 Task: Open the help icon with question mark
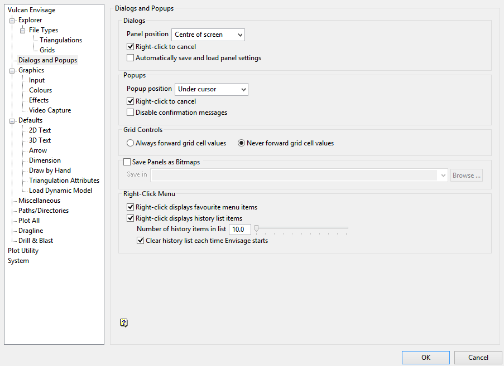pyautogui.click(x=124, y=323)
